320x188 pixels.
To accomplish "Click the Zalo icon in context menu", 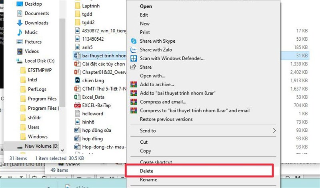I will tap(134, 50).
